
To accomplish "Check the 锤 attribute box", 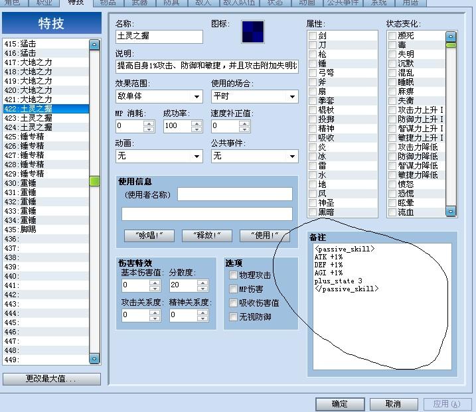I will tap(313, 64).
